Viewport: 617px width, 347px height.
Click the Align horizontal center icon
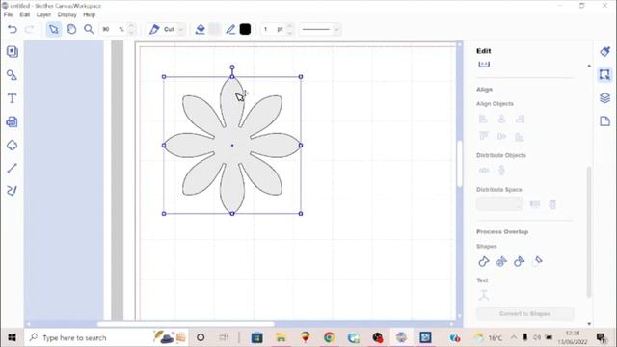(x=501, y=119)
